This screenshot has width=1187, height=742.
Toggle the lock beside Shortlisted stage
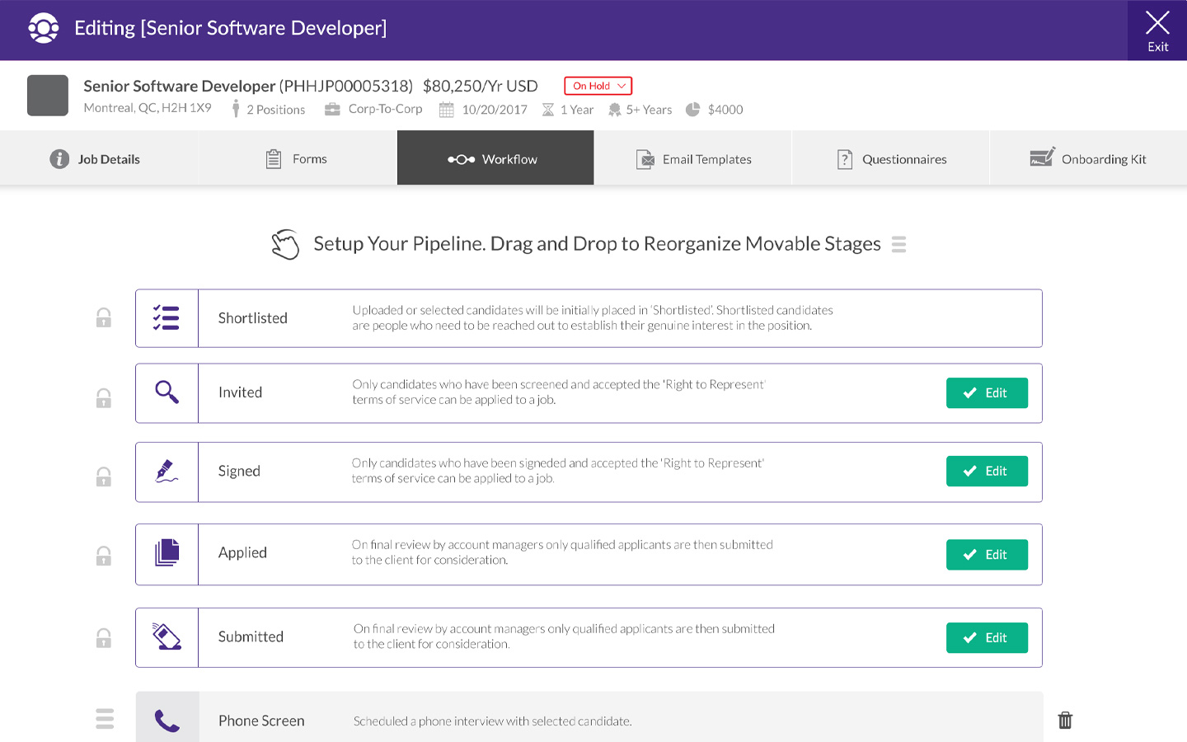(104, 317)
